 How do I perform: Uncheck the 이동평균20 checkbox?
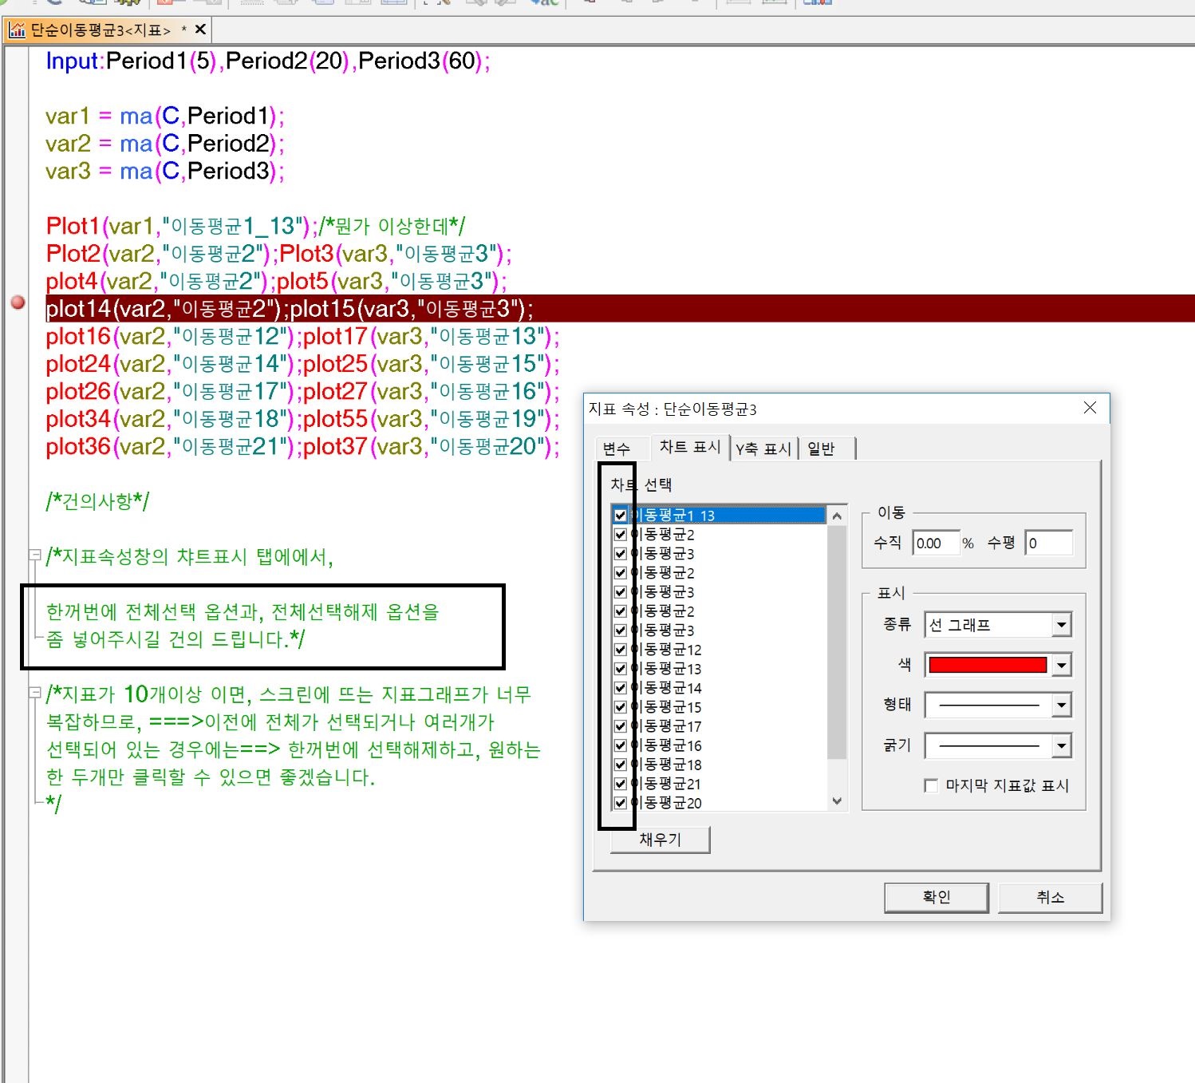pos(620,803)
